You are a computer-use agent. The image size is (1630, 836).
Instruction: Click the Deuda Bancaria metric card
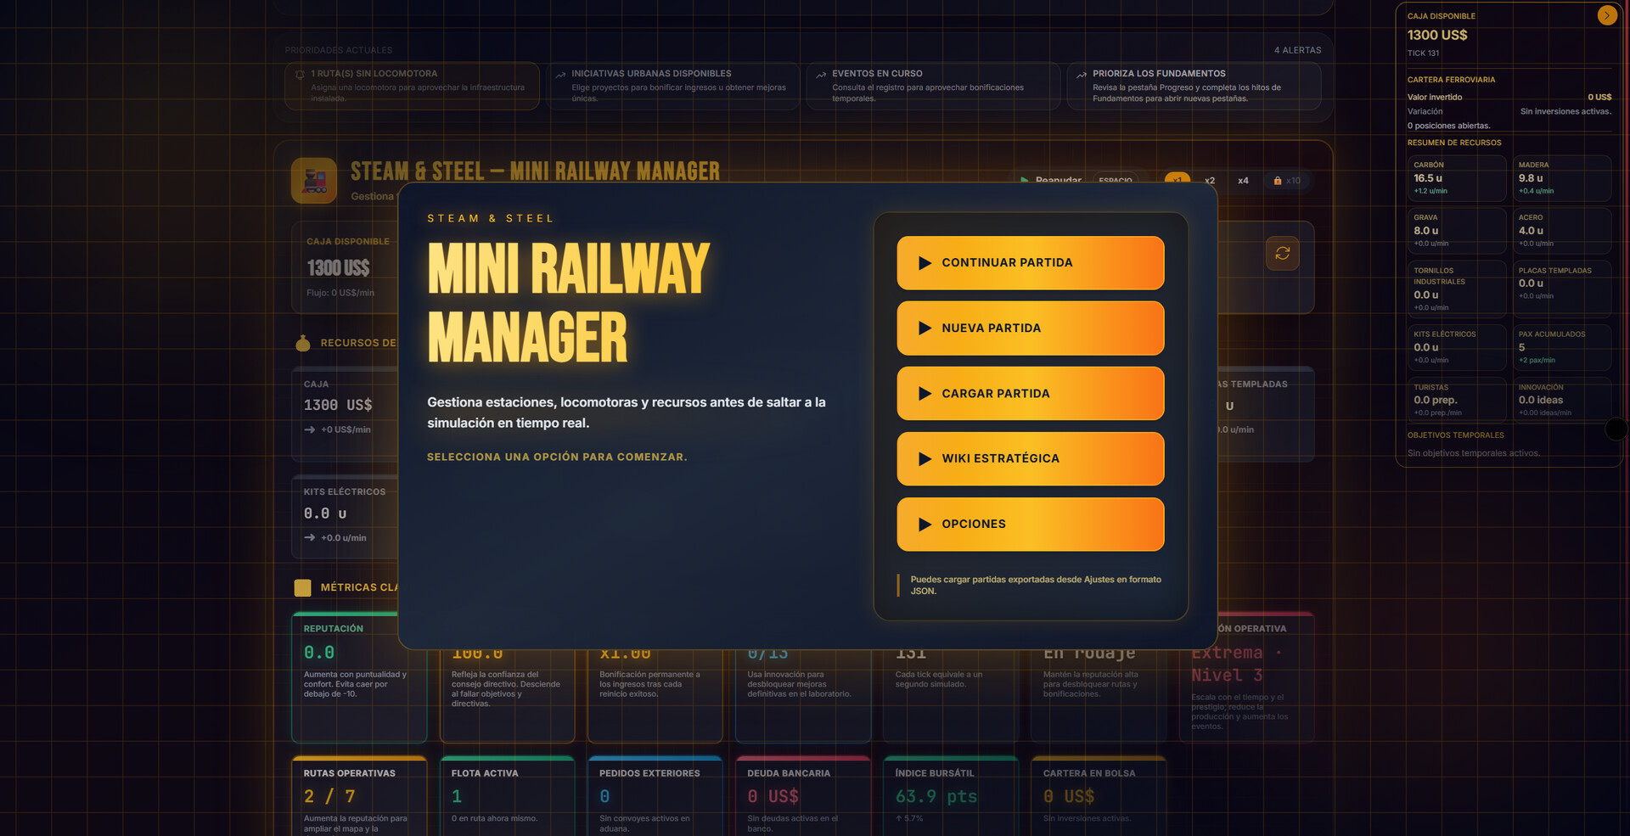click(802, 796)
